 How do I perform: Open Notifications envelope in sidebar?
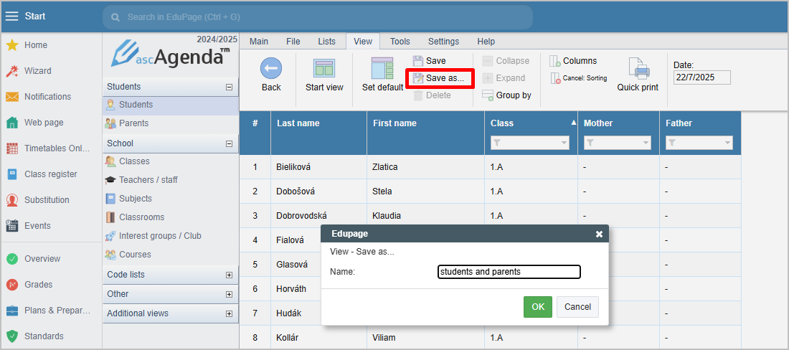(12, 97)
